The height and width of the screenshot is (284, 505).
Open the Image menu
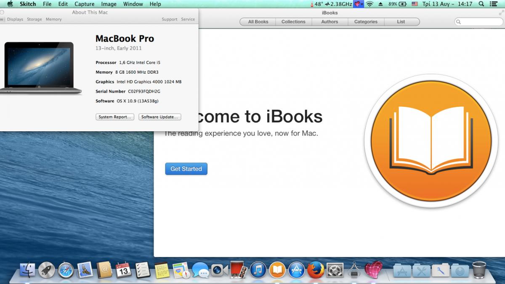click(x=109, y=4)
